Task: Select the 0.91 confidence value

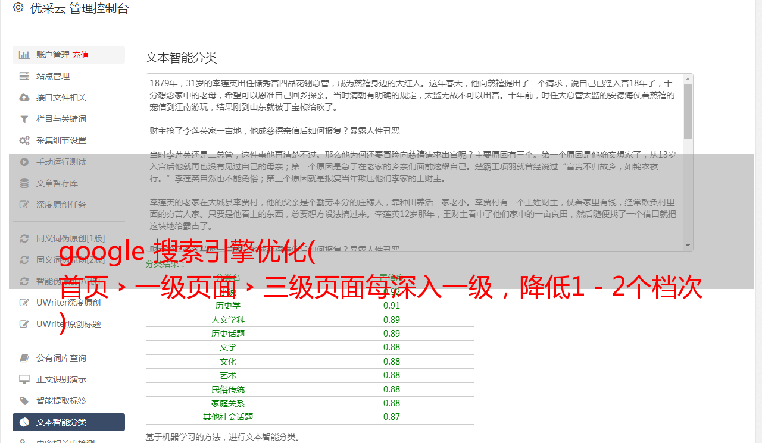Action: pos(392,306)
